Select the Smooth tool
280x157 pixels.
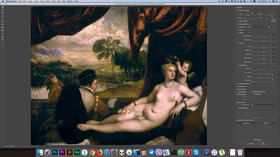(x=3, y=13)
